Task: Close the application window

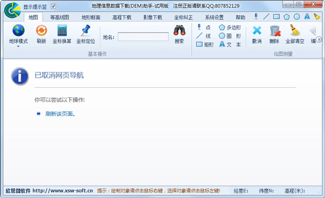Action: [x=313, y=4]
